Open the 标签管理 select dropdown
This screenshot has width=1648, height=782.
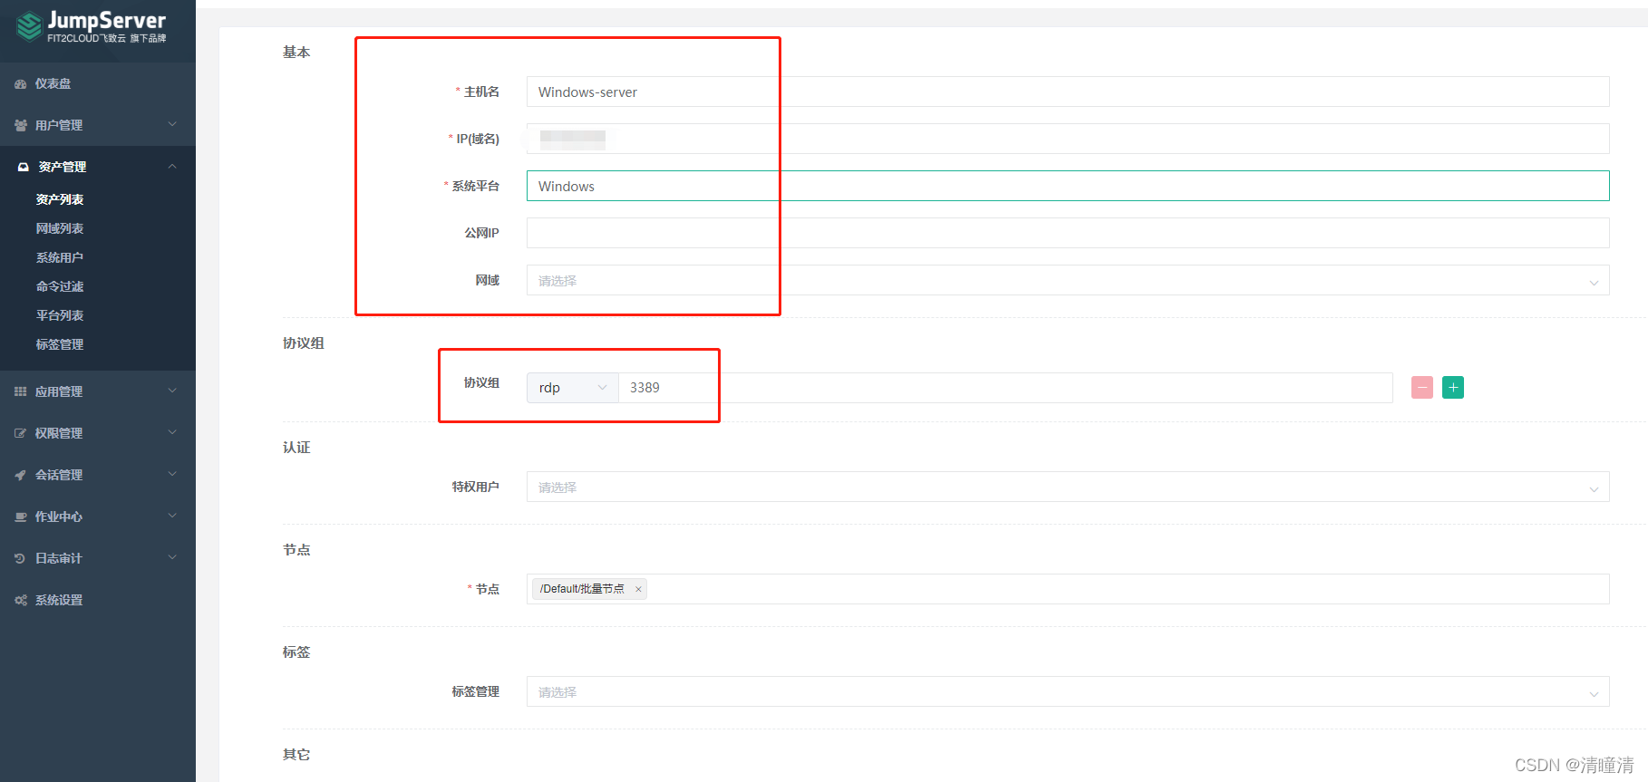coord(1068,691)
